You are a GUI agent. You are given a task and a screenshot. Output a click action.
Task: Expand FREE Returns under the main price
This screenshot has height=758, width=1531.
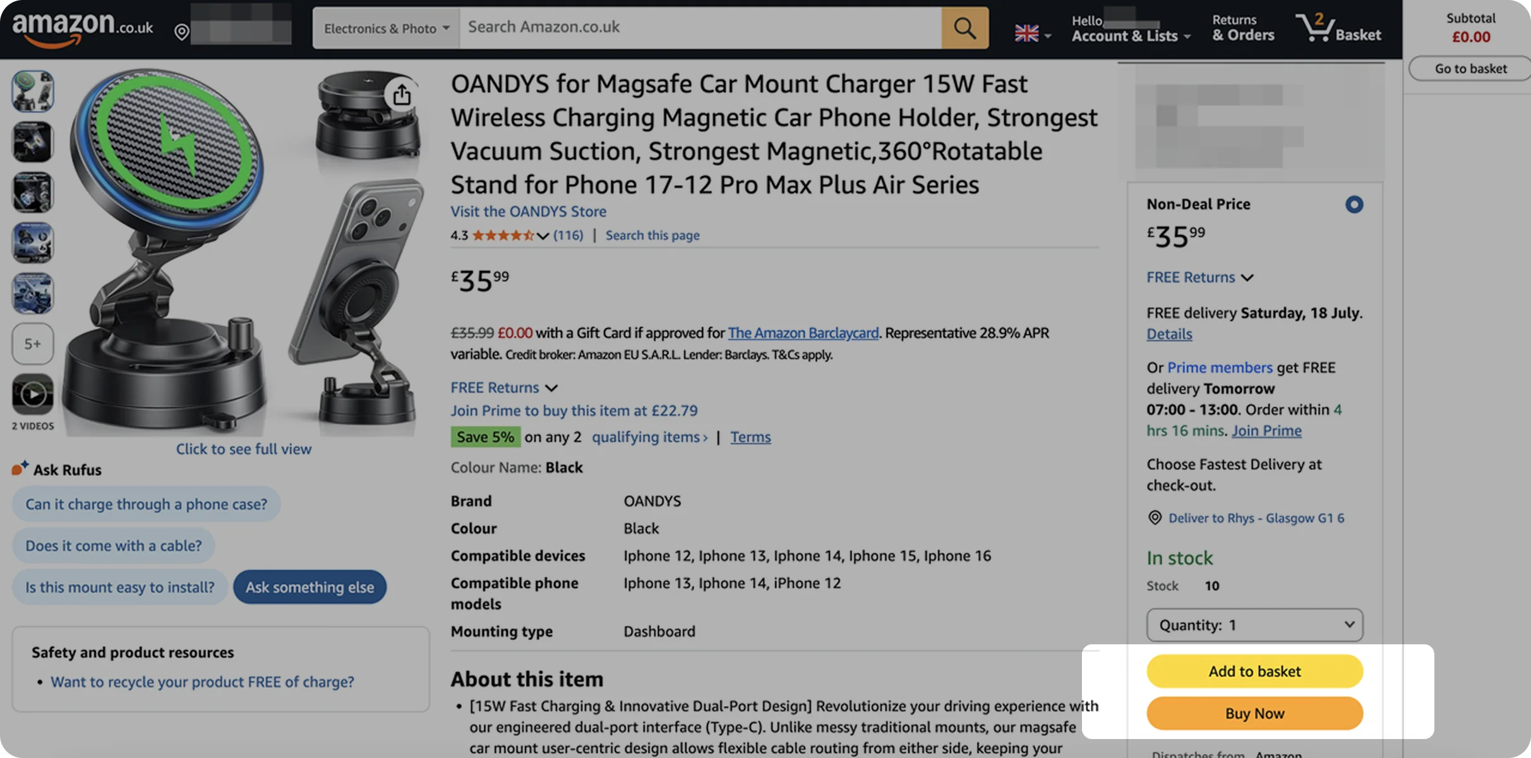504,387
